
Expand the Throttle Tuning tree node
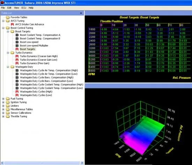click(x=3, y=116)
